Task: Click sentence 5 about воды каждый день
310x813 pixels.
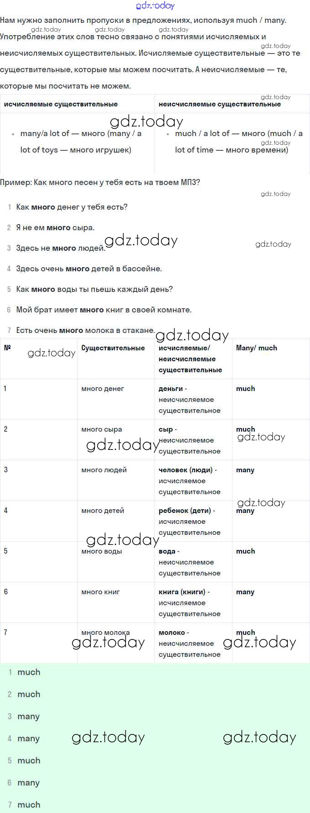Action: point(94,289)
